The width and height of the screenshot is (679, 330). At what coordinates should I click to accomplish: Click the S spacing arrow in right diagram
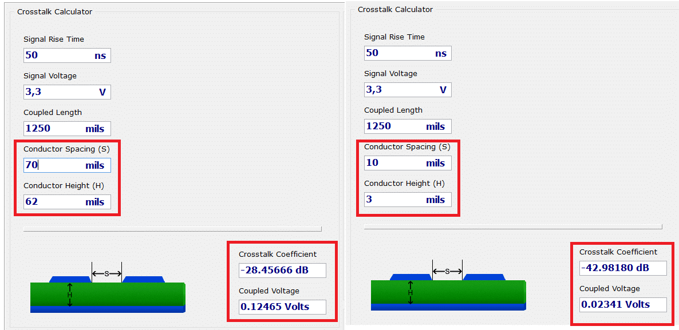(447, 271)
